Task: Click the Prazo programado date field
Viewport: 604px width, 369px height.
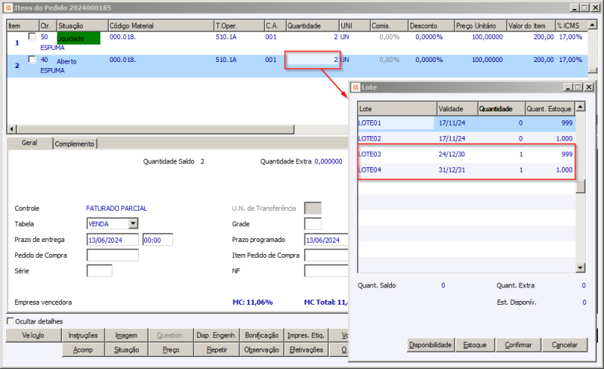Action: coord(326,240)
